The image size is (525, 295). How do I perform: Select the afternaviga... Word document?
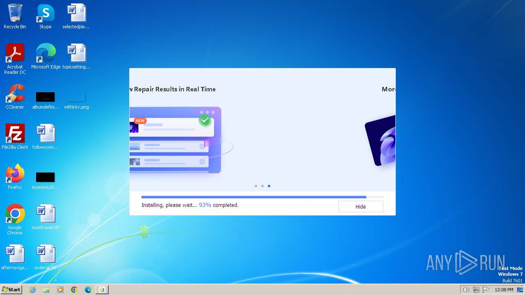tap(15, 257)
